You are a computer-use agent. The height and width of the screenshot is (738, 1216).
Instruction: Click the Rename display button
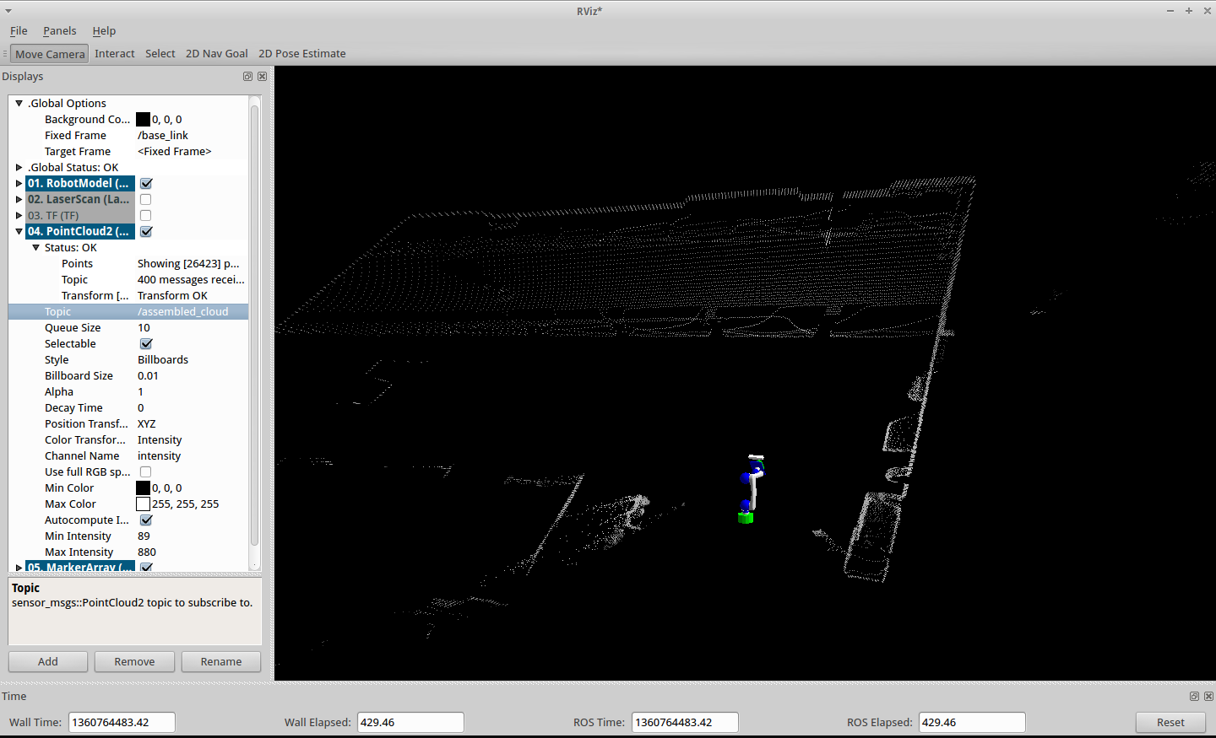click(221, 661)
